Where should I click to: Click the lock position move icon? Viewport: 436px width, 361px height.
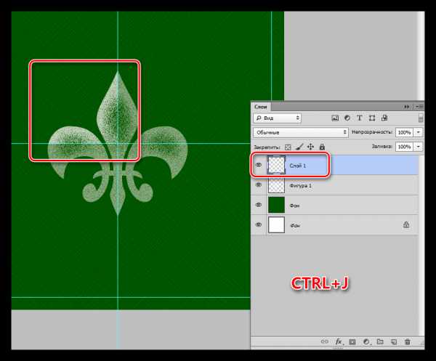pyautogui.click(x=310, y=147)
